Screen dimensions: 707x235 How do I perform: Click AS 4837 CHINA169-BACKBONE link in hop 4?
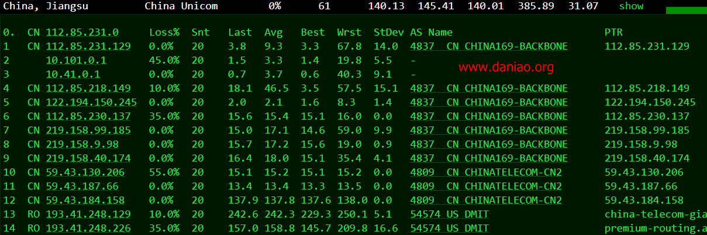(489, 88)
